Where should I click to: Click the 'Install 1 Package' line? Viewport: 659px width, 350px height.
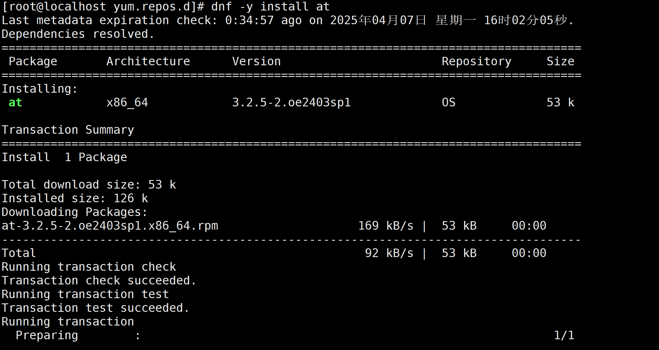(64, 157)
